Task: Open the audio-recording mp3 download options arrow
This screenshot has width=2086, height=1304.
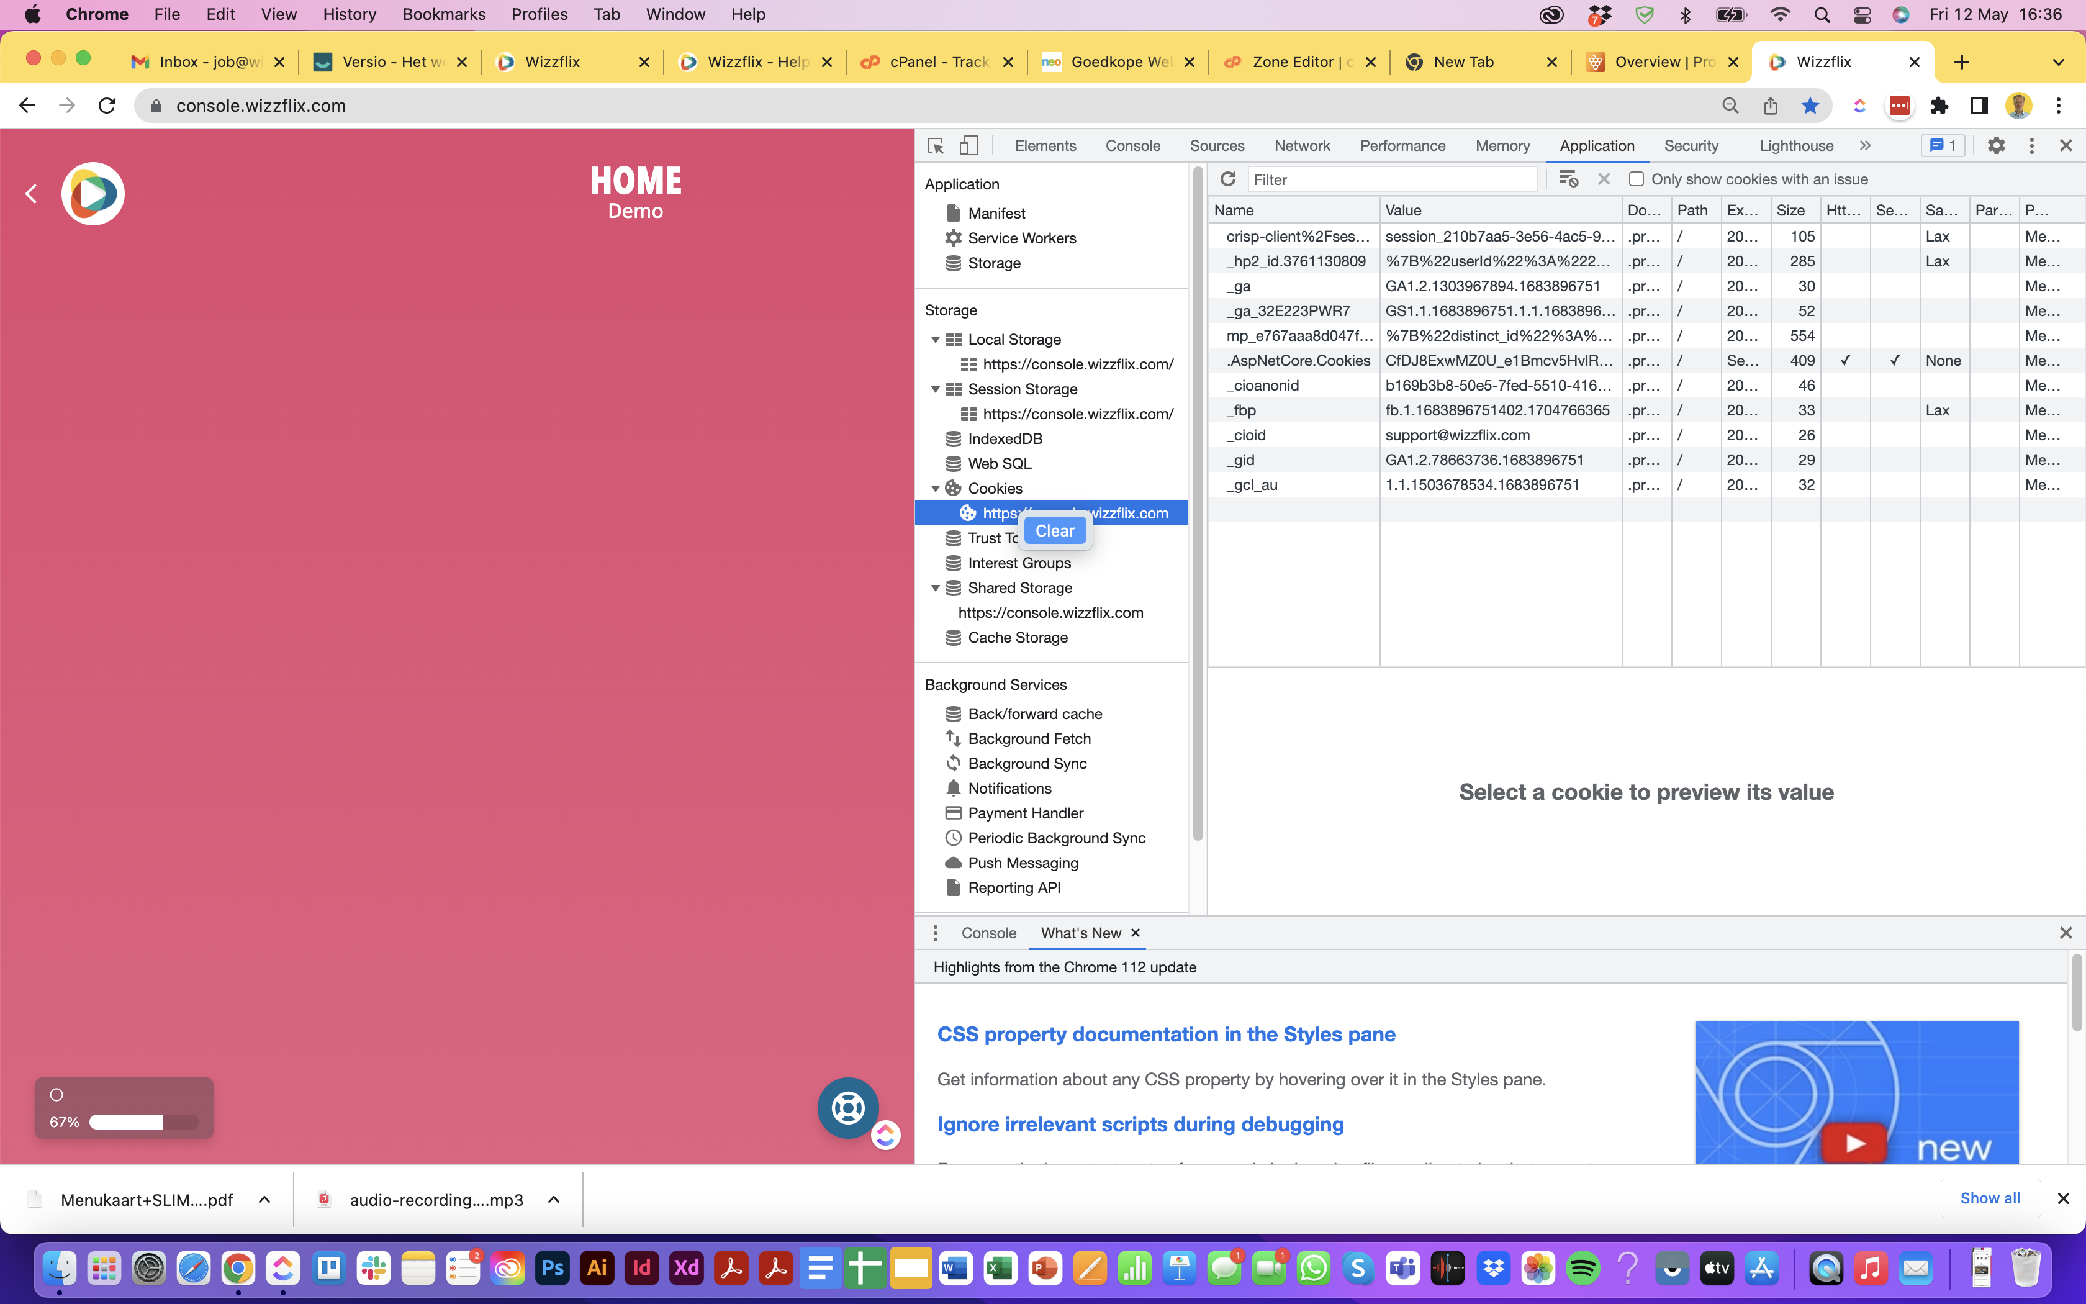Action: click(x=554, y=1200)
